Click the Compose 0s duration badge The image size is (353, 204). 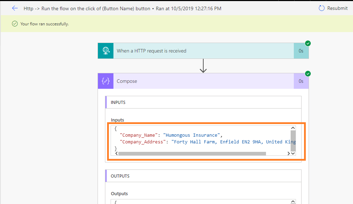click(x=301, y=81)
